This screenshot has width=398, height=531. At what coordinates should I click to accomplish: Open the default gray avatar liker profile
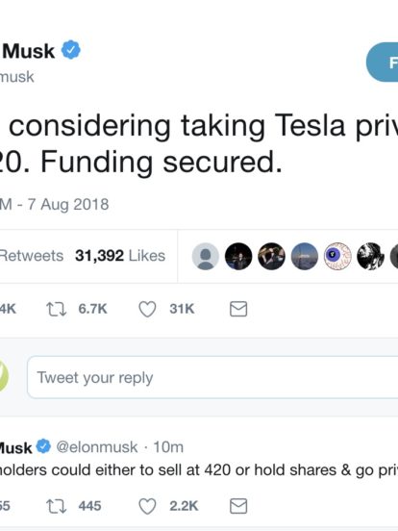[x=206, y=256]
